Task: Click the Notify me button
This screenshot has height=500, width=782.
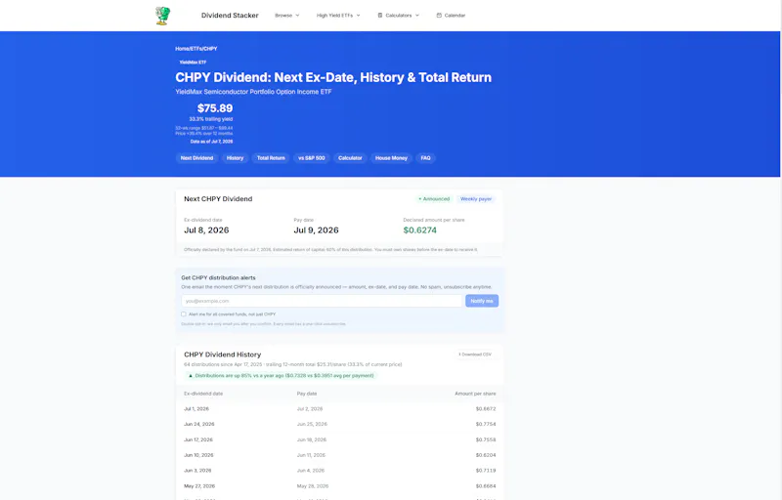Action: click(x=482, y=301)
